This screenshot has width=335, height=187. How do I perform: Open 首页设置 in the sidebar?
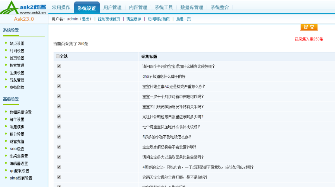(x=17, y=58)
